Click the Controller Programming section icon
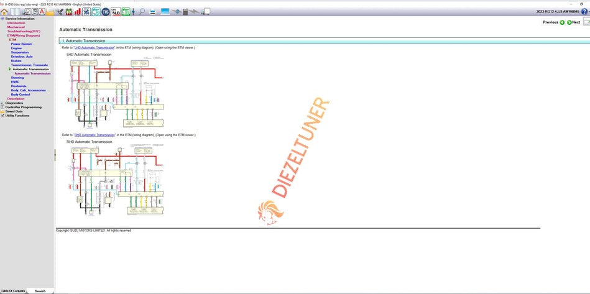Viewport: 590px width, 294px height. pos(2,107)
